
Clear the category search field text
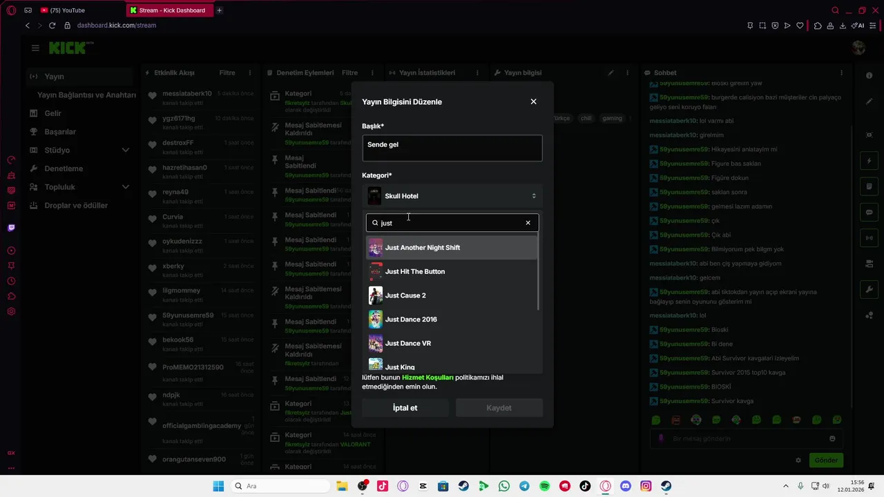[x=528, y=223]
